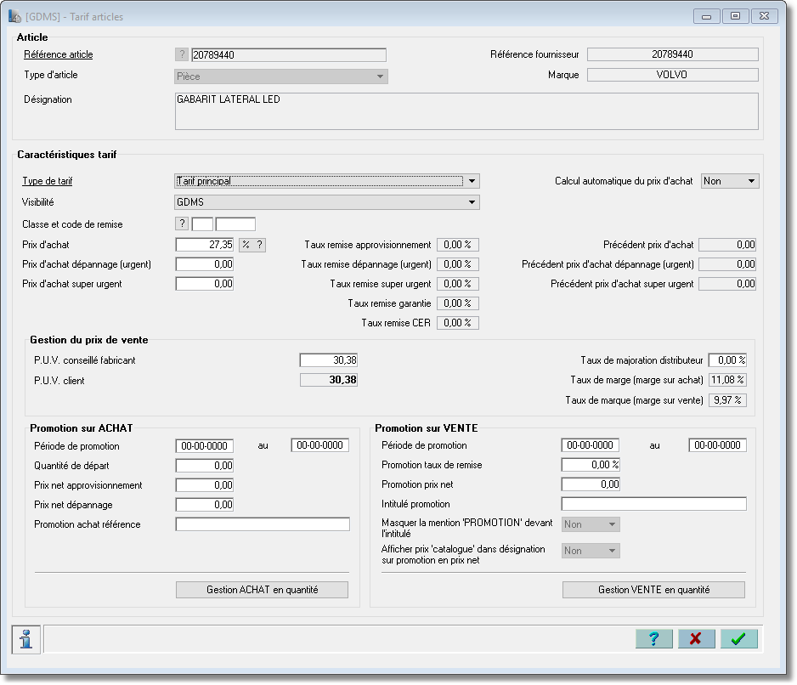Click the ? button beside Prix d'achat percent
Screen dimensions: 797x685
(259, 245)
